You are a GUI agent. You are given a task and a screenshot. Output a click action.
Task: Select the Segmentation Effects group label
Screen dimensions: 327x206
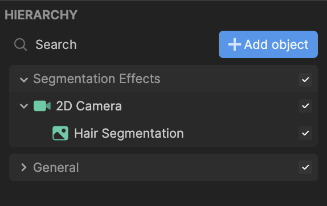click(97, 79)
